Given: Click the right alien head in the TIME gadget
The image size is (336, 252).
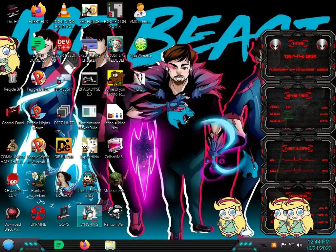Looking at the screenshot, I should pyautogui.click(x=322, y=45).
